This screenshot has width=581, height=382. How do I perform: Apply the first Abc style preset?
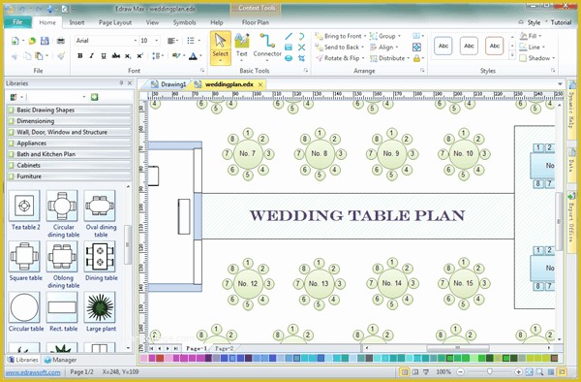pyautogui.click(x=443, y=47)
